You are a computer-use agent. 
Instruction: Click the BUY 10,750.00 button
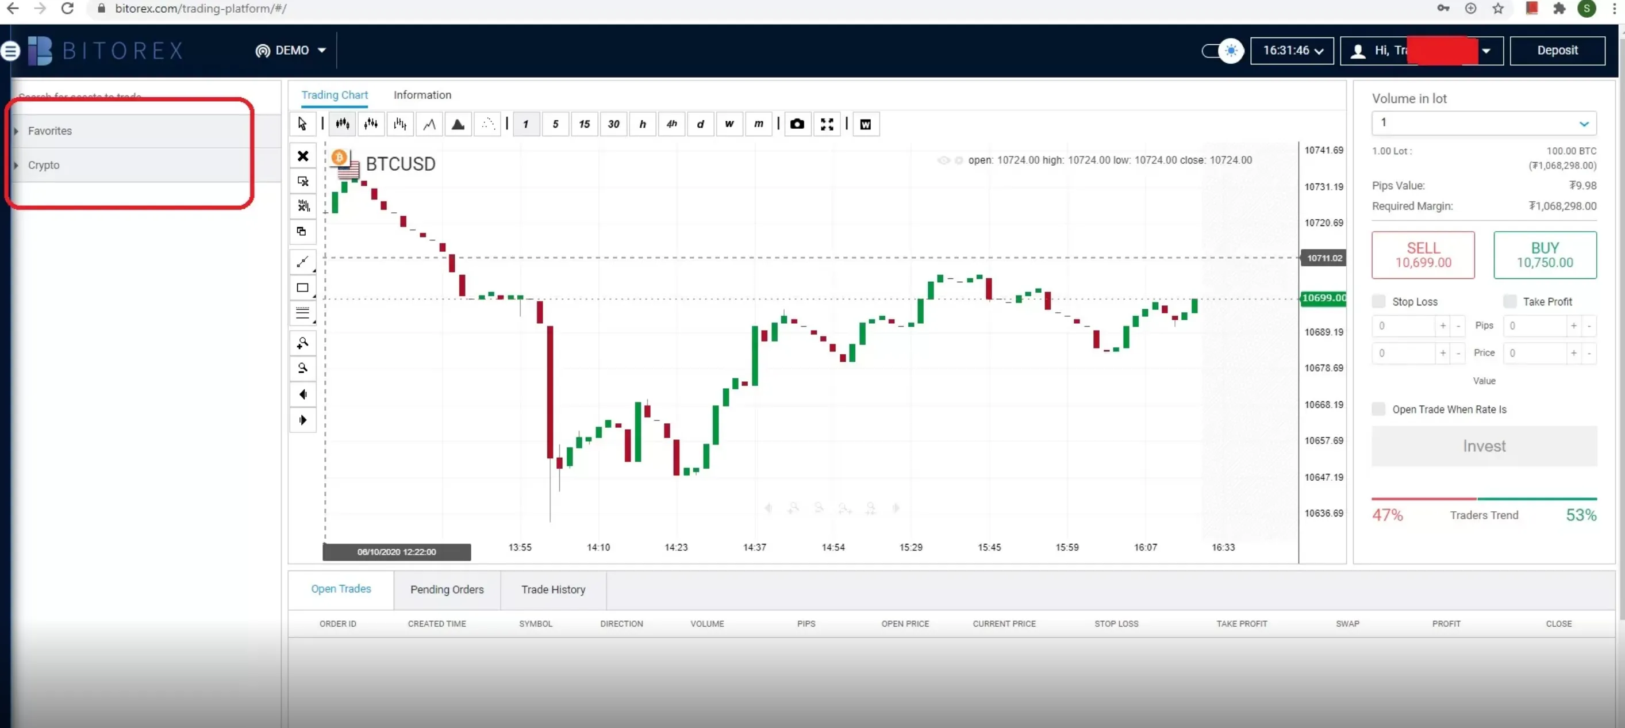click(1545, 255)
